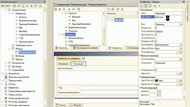The height and width of the screenshot is (107, 190).
Task: Open ПутьКДанным selection ellipsis button
Action: (178, 52)
